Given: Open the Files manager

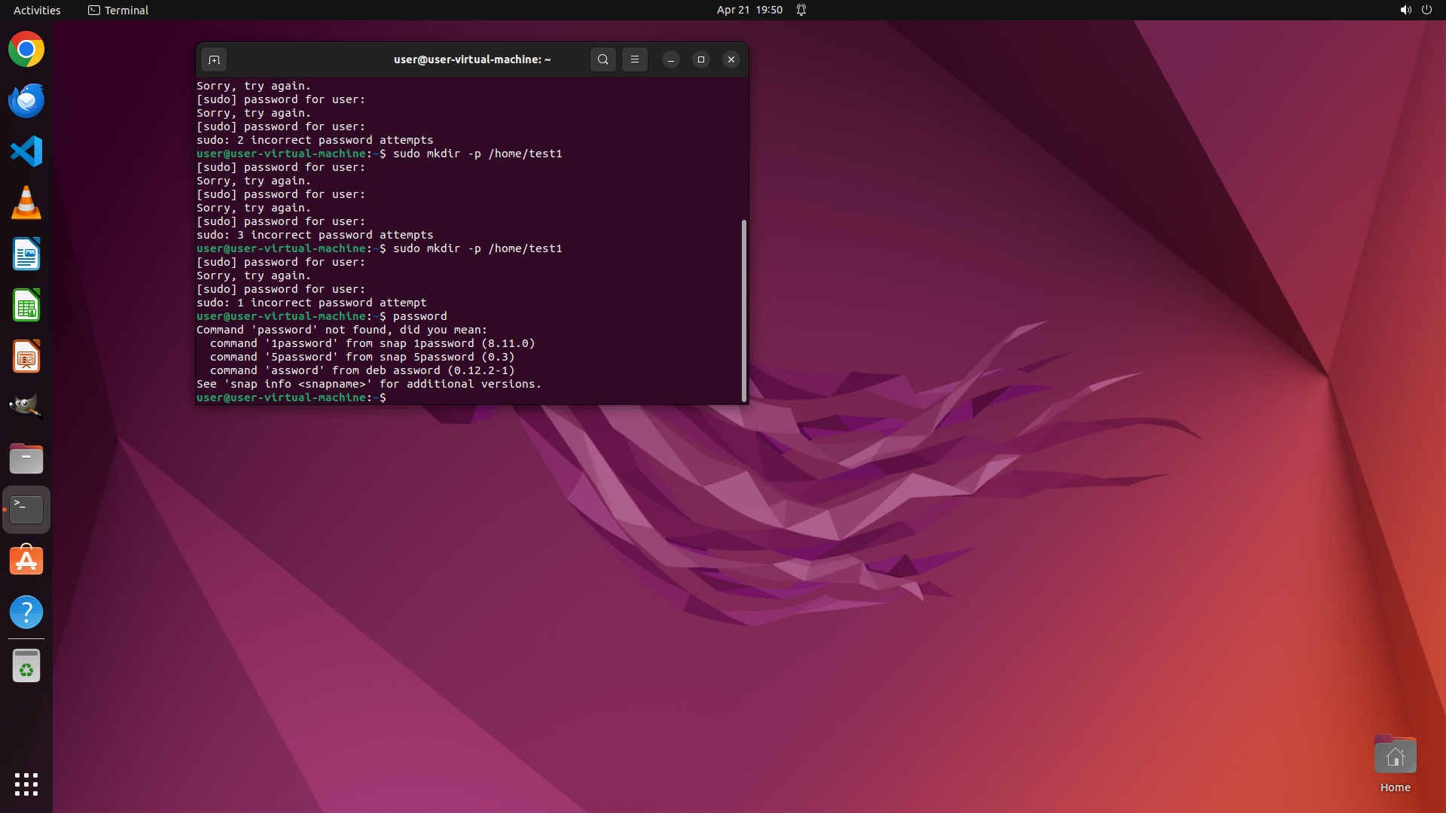Looking at the screenshot, I should (x=26, y=458).
